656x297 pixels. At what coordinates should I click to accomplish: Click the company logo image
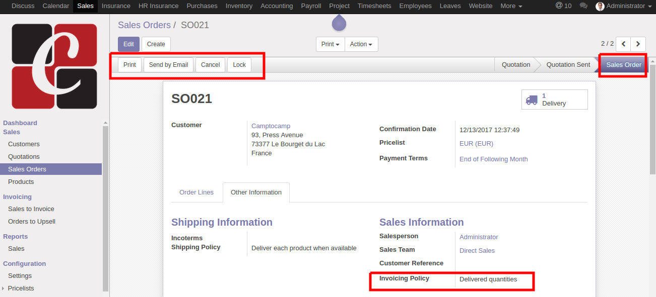(x=54, y=66)
